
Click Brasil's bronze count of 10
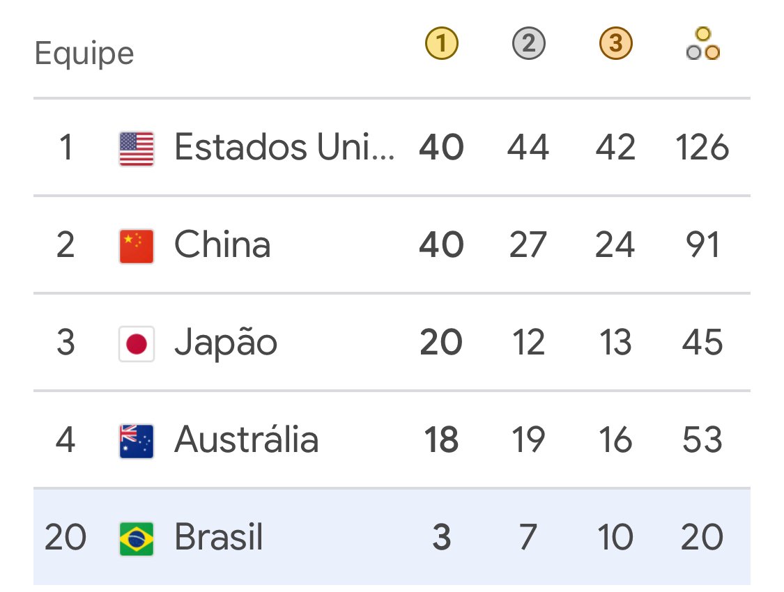pos(615,537)
